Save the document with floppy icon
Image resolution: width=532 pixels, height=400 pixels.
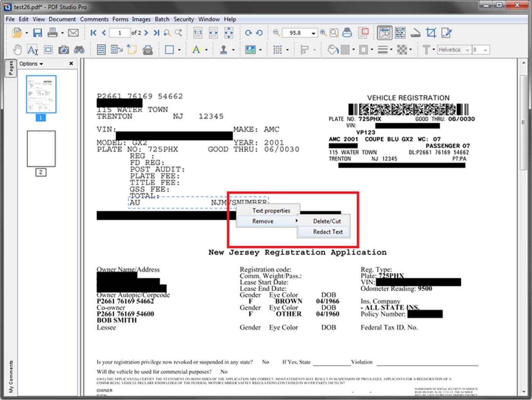(x=37, y=33)
